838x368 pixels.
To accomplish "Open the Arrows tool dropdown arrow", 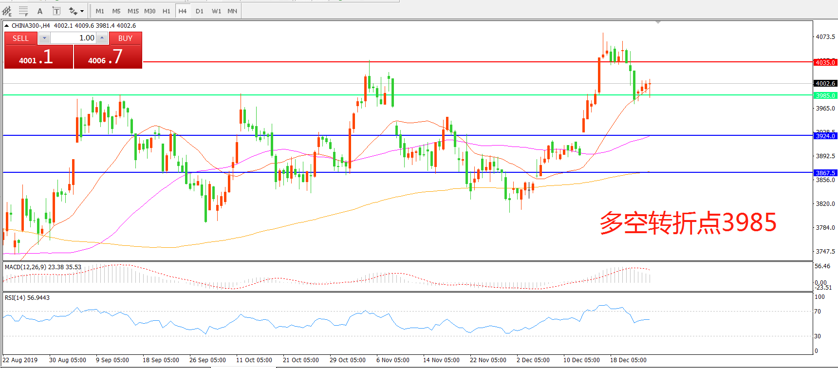I will coord(82,11).
